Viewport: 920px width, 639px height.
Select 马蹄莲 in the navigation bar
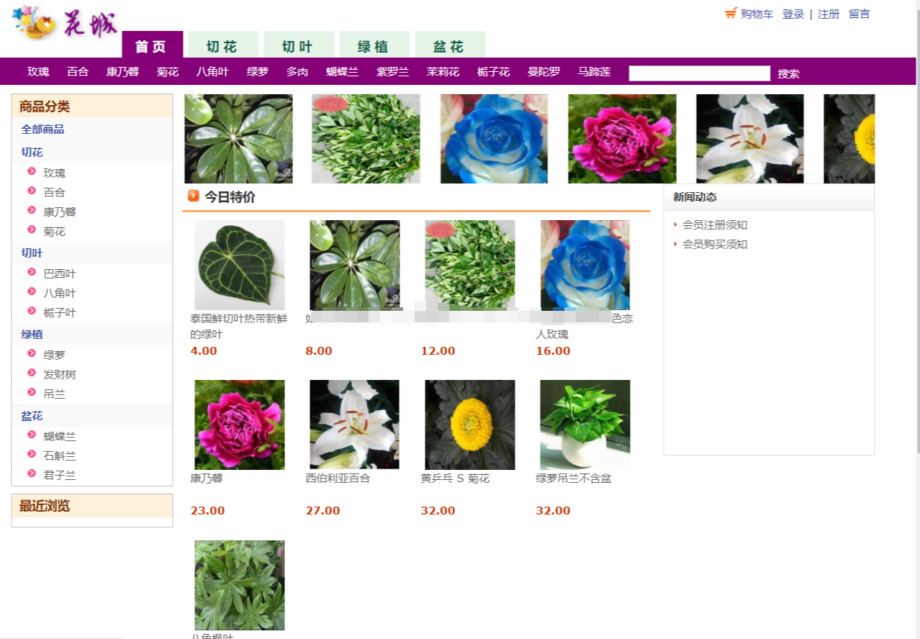point(594,72)
